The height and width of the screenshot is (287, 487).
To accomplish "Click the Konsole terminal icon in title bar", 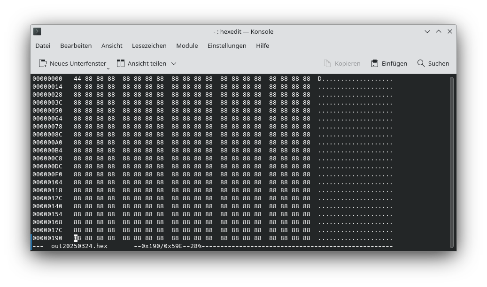I will pos(37,31).
